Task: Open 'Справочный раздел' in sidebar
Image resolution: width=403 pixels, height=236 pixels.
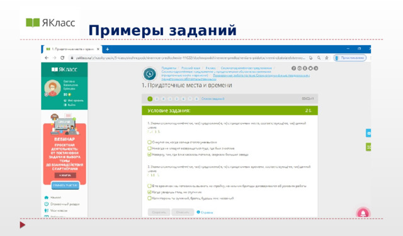Action: 65,204
